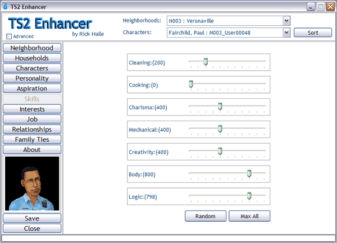
Task: Click the Cleaning skill slider handle
Action: [x=206, y=62]
